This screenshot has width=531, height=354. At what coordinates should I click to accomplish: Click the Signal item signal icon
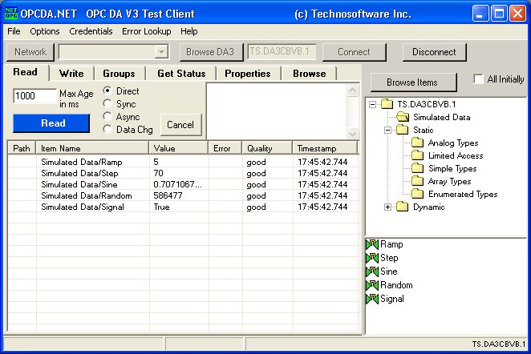pos(372,299)
